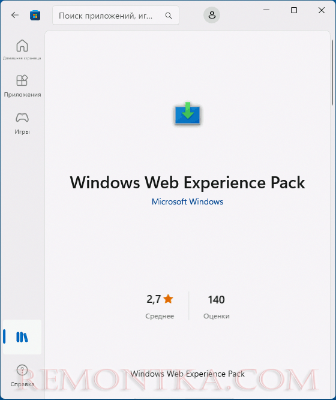Open the user account profile button
Screen dimensions: 336x400
tap(212, 15)
